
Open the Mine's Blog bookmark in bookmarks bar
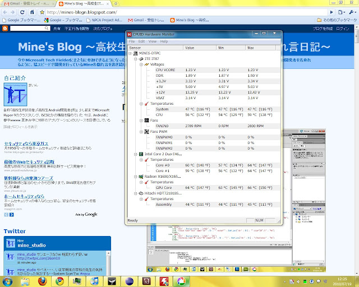click(x=190, y=20)
